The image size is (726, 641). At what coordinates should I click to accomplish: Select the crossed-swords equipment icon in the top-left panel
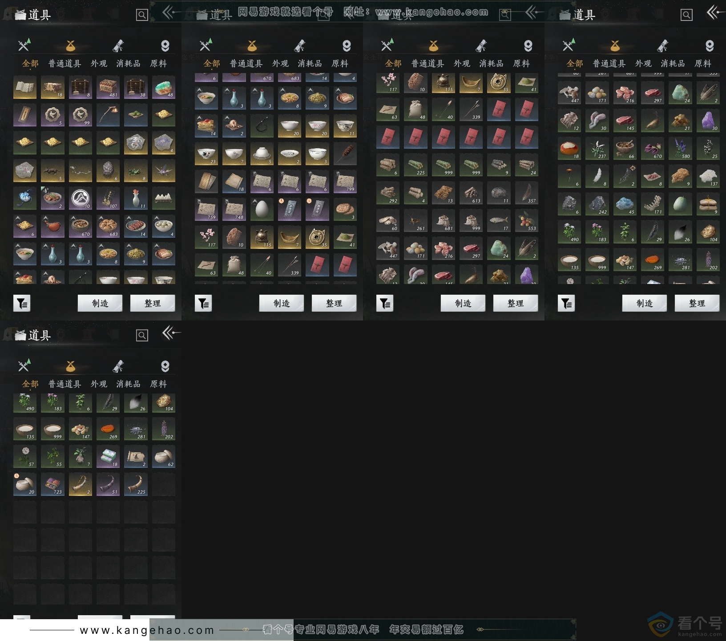(24, 45)
